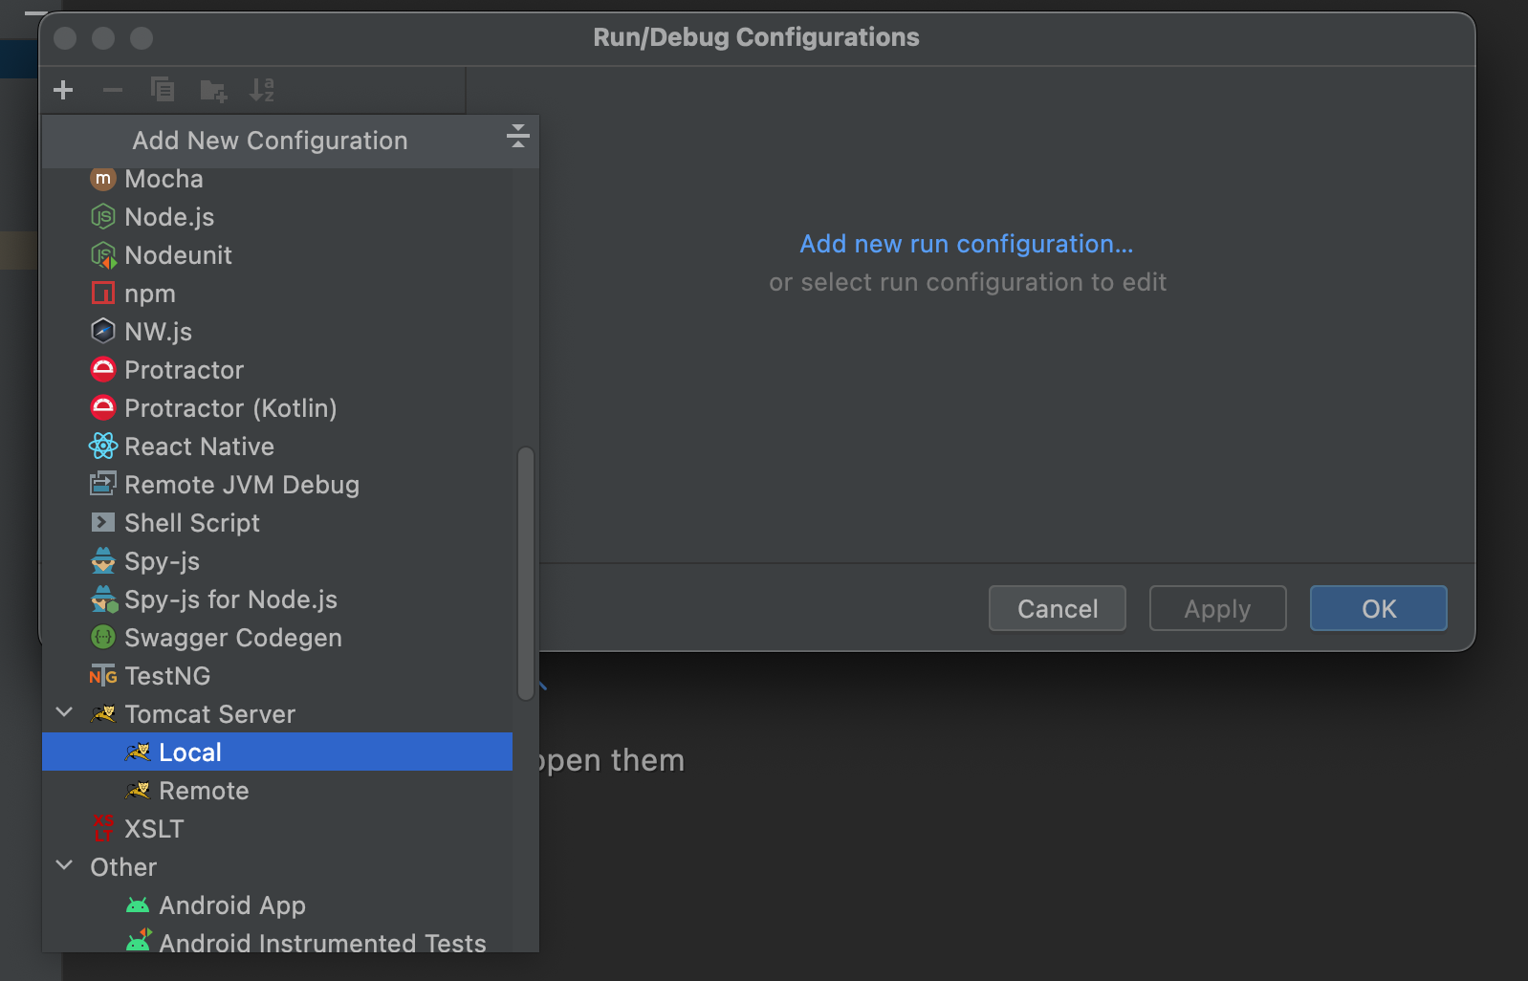Click the Copy Configuration toolbar icon
This screenshot has width=1528, height=981.
click(x=163, y=90)
